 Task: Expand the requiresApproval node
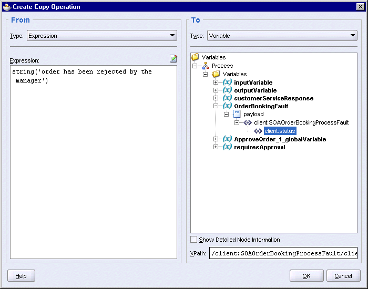(216, 147)
